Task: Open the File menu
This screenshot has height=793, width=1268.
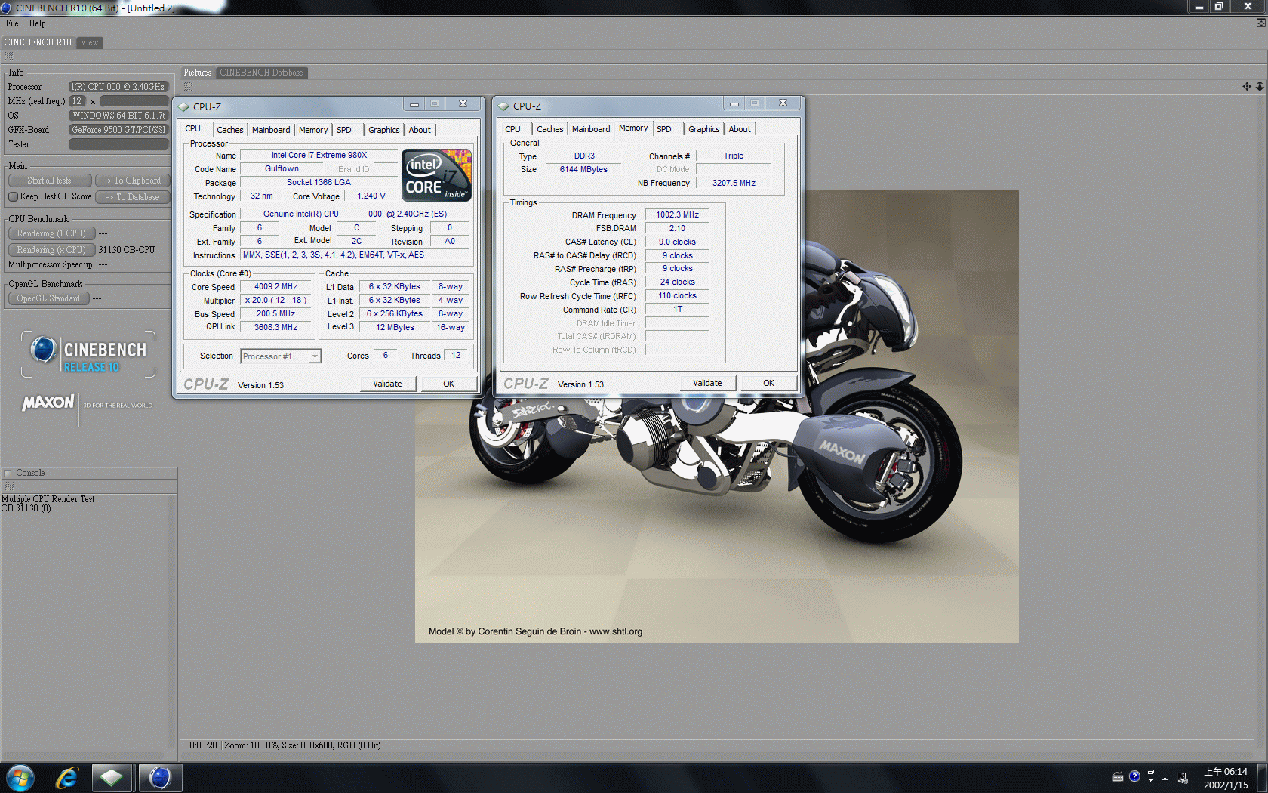Action: pyautogui.click(x=12, y=23)
